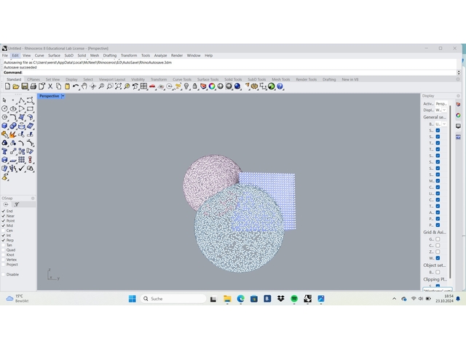Open a file with the folder icon
The height and width of the screenshot is (349, 466).
click(16, 87)
